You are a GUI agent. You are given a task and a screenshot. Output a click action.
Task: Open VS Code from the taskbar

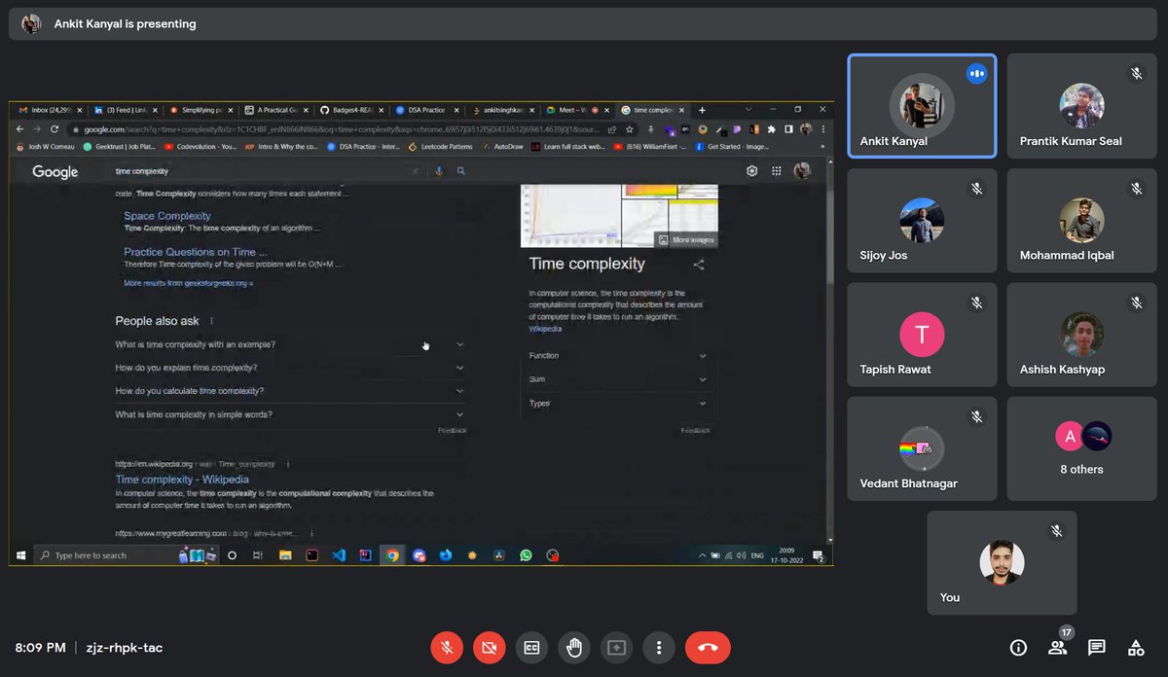(339, 555)
